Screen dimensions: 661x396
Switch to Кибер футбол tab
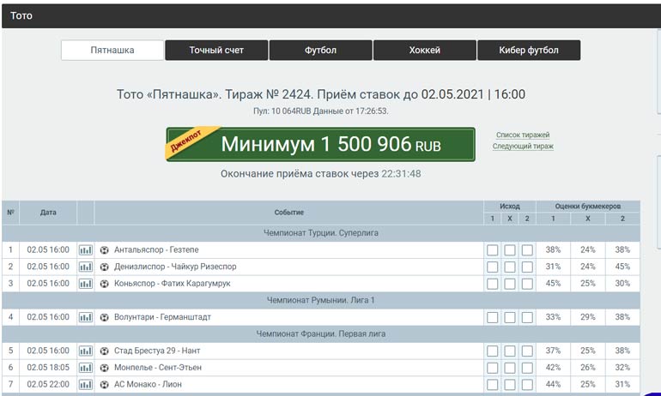point(529,50)
